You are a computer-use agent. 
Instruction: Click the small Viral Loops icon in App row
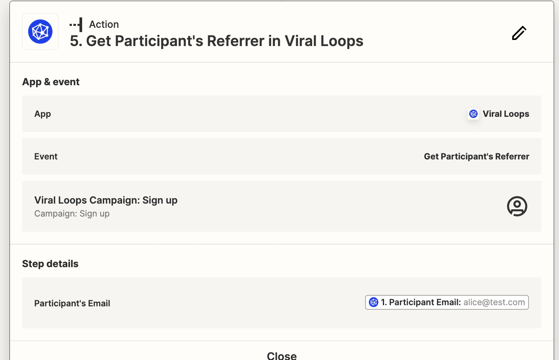pyautogui.click(x=473, y=114)
